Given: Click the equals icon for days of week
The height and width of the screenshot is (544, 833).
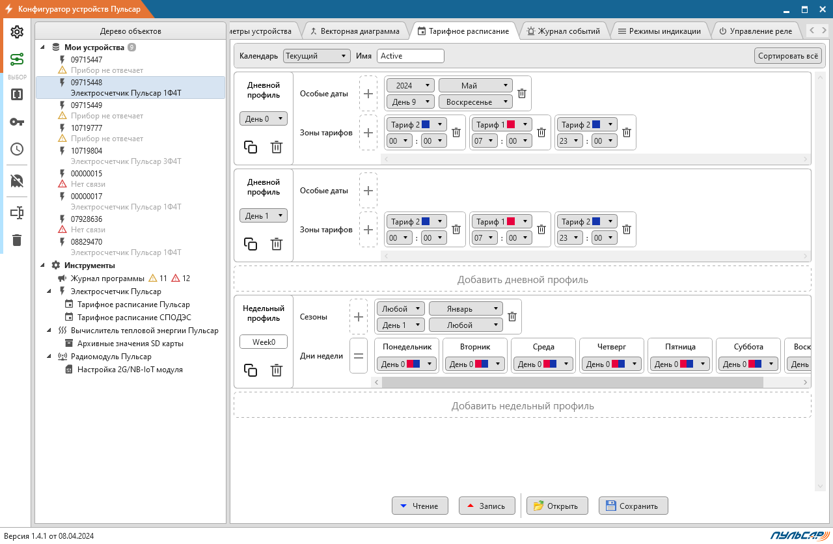Looking at the screenshot, I should pos(359,356).
